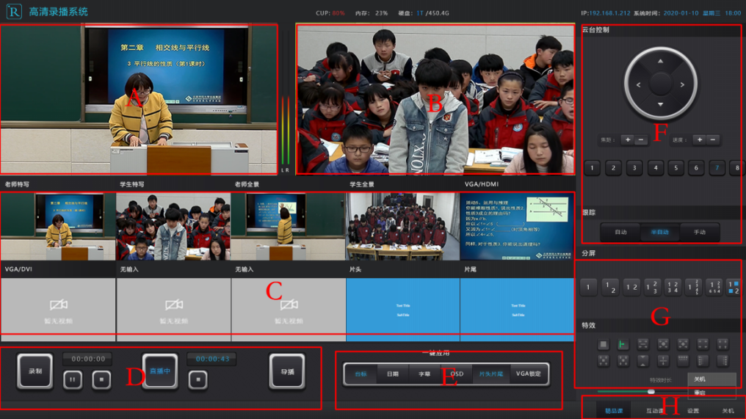Toggle the 字幕 subtitle overlay
The height and width of the screenshot is (419, 746).
[x=424, y=374]
